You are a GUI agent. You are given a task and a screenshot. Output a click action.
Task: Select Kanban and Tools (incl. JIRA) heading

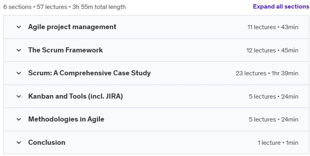(75, 96)
